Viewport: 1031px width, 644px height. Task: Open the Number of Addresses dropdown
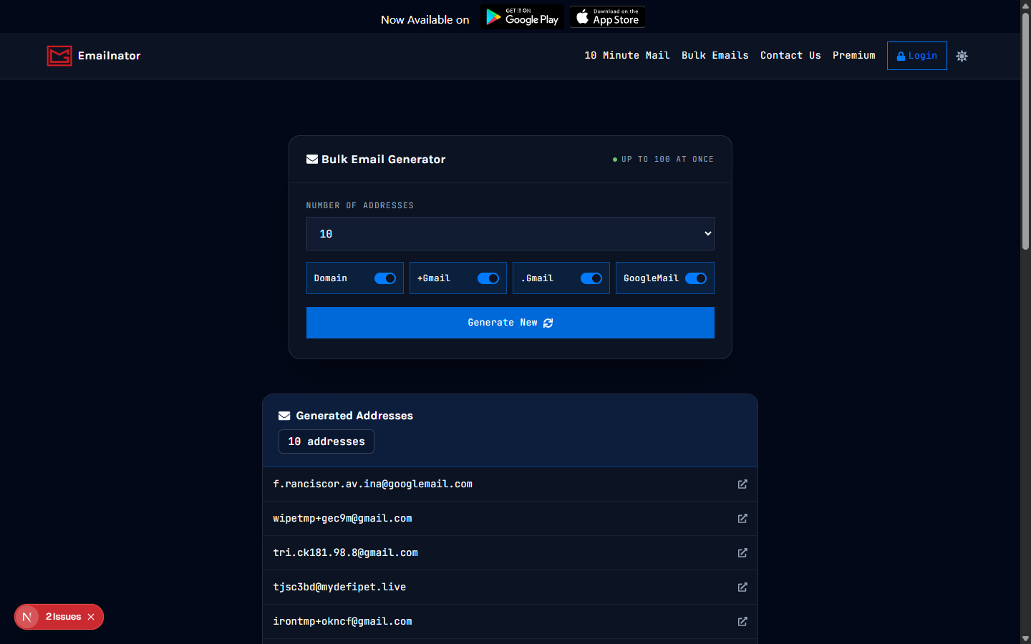[510, 234]
